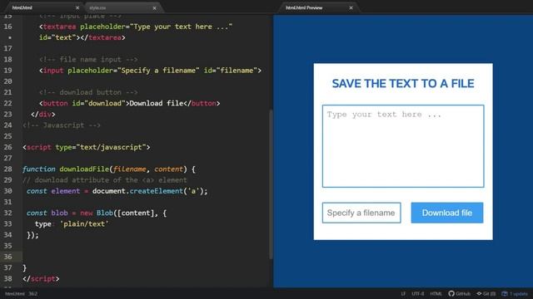
Task: Click the 'SAVE THE TEXT TO A FILE' heading
Action: pyautogui.click(x=403, y=83)
